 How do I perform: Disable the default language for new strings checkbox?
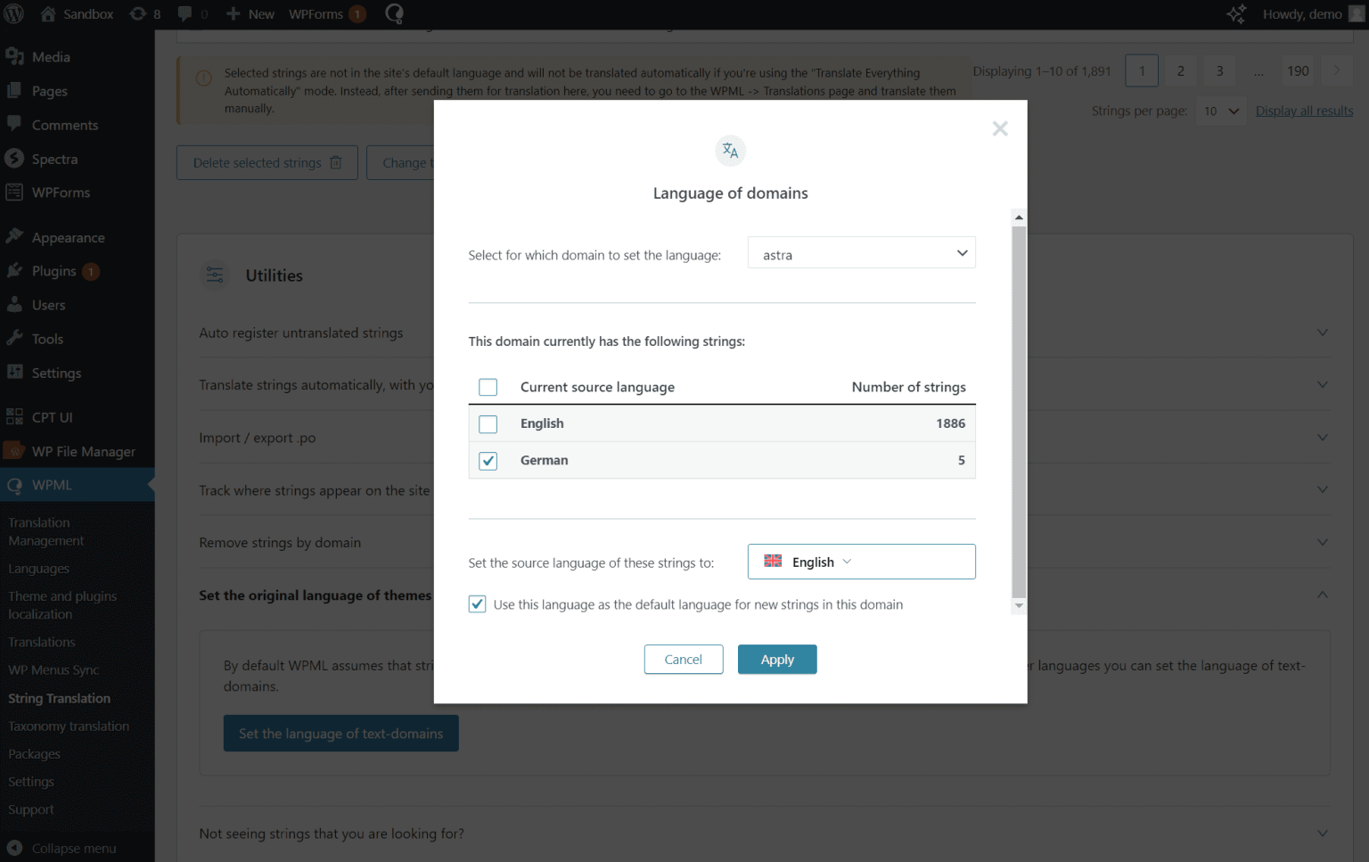tap(477, 603)
